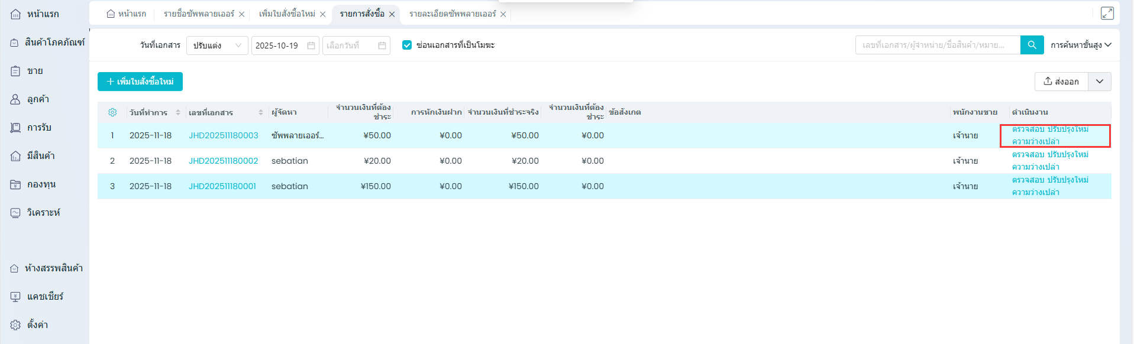
Task: Open ตั้งค่า settings in sidebar
Action: click(37, 324)
